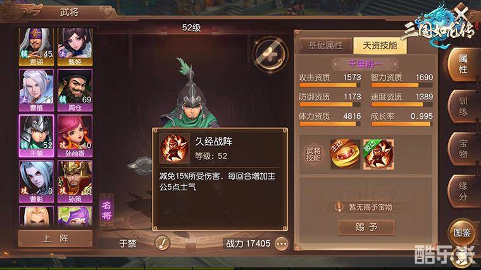Click the round plus button above the hero
Image resolution: width=481 pixels, height=270 pixels.
270,54
